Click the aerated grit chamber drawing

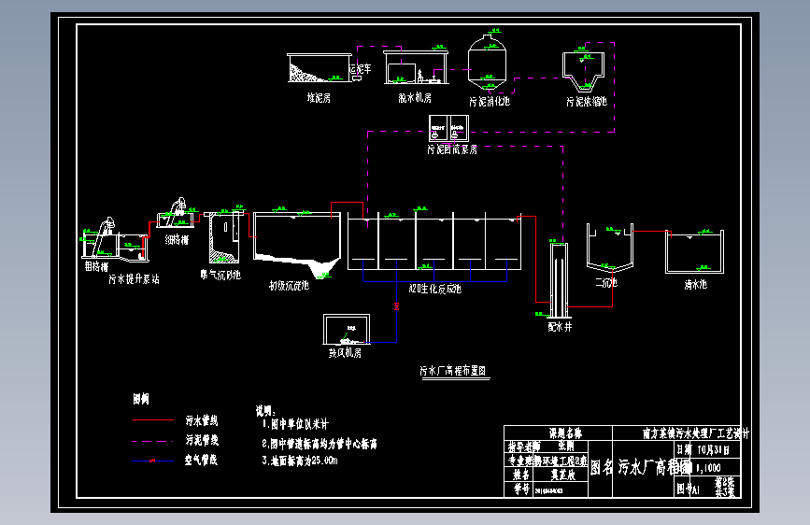[224, 237]
